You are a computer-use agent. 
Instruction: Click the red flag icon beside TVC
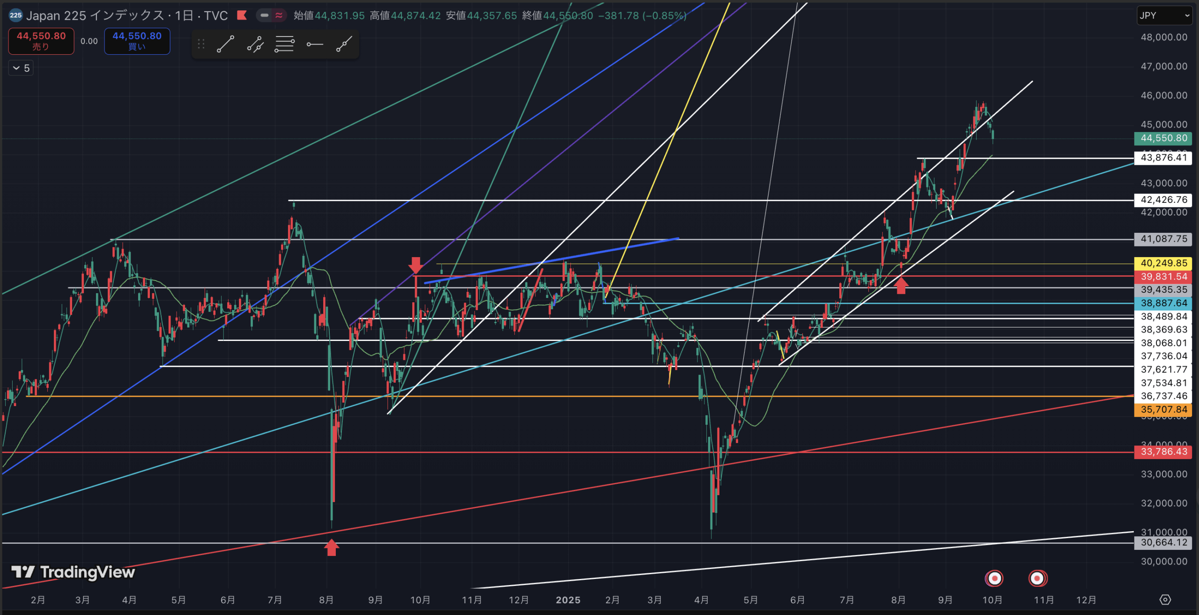pyautogui.click(x=242, y=15)
